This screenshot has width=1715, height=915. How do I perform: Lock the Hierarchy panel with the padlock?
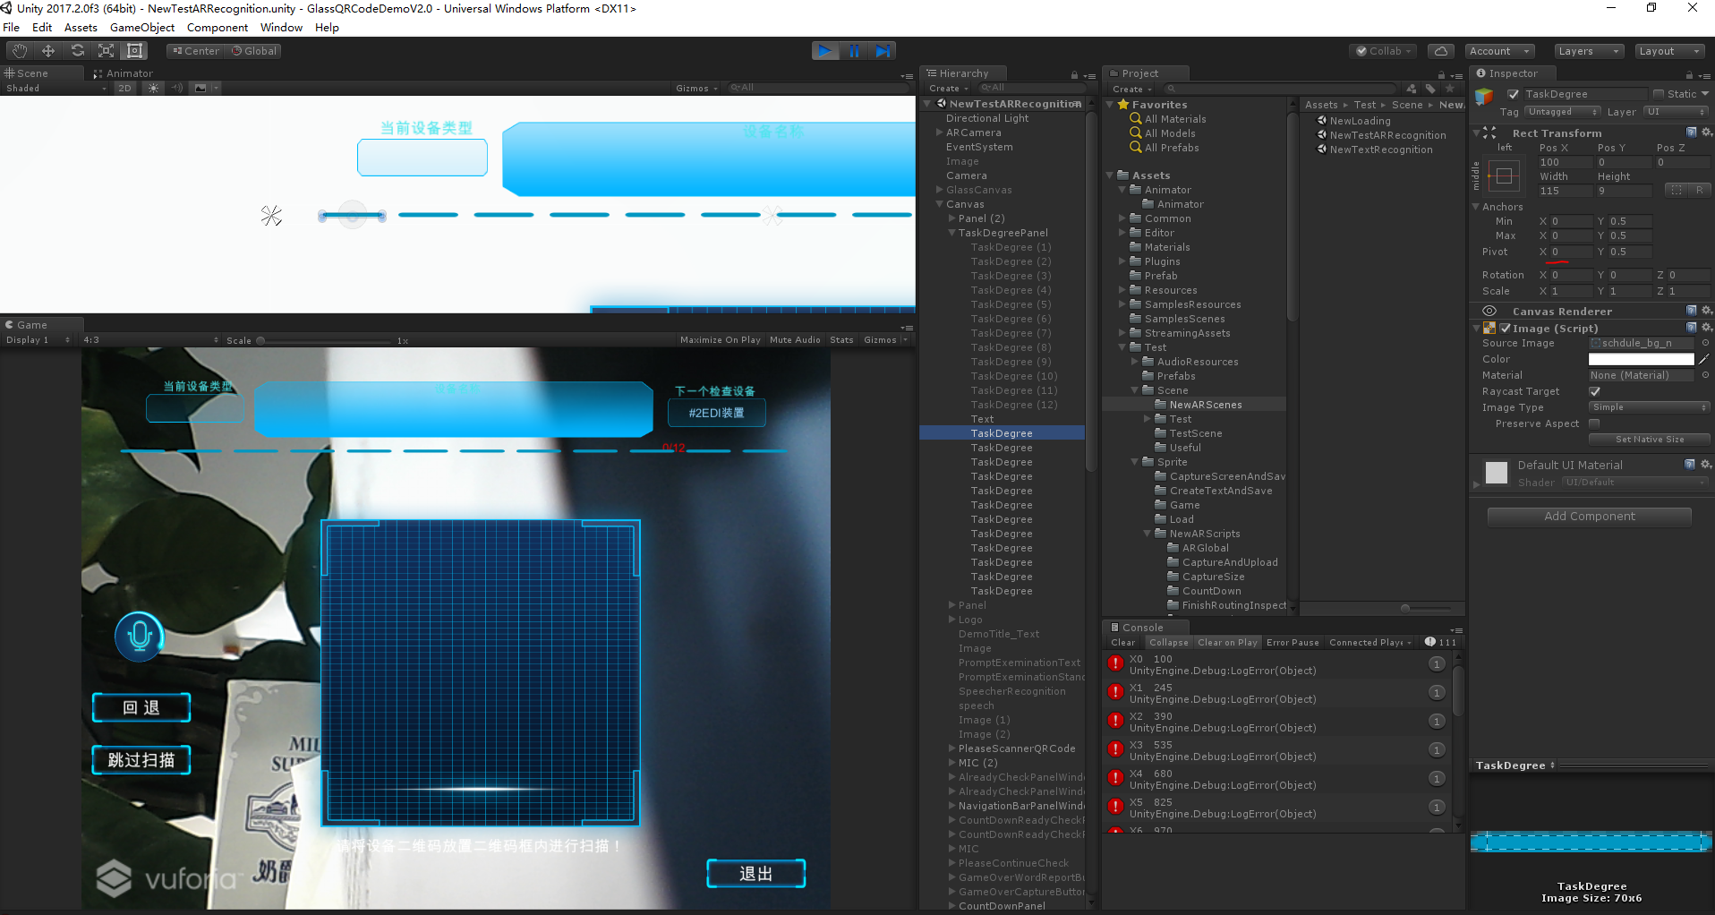tap(1074, 74)
